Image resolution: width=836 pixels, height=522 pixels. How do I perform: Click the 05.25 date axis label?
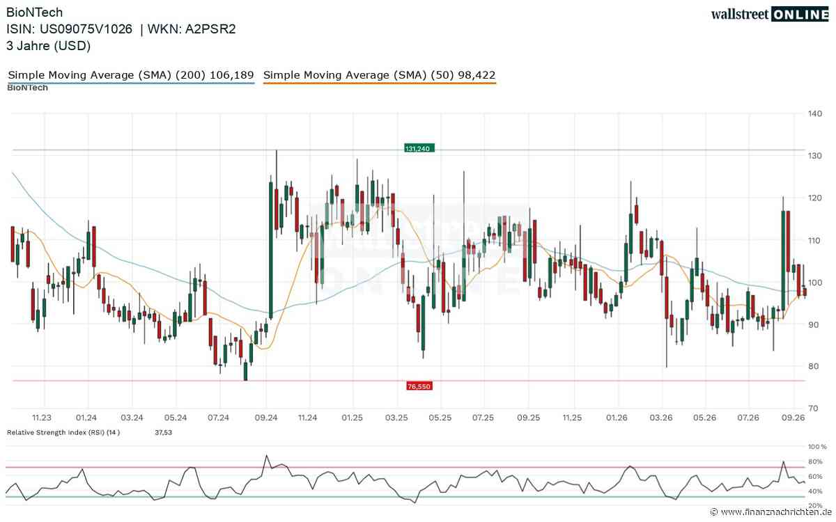[x=440, y=418]
